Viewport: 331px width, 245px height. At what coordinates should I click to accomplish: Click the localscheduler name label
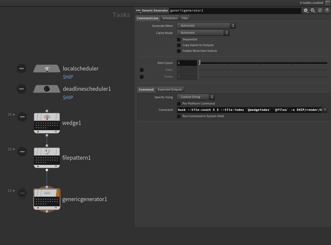pyautogui.click(x=81, y=69)
